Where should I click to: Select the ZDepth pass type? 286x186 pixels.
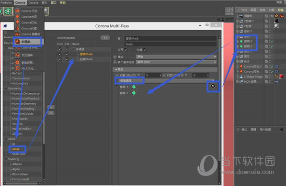point(17,134)
